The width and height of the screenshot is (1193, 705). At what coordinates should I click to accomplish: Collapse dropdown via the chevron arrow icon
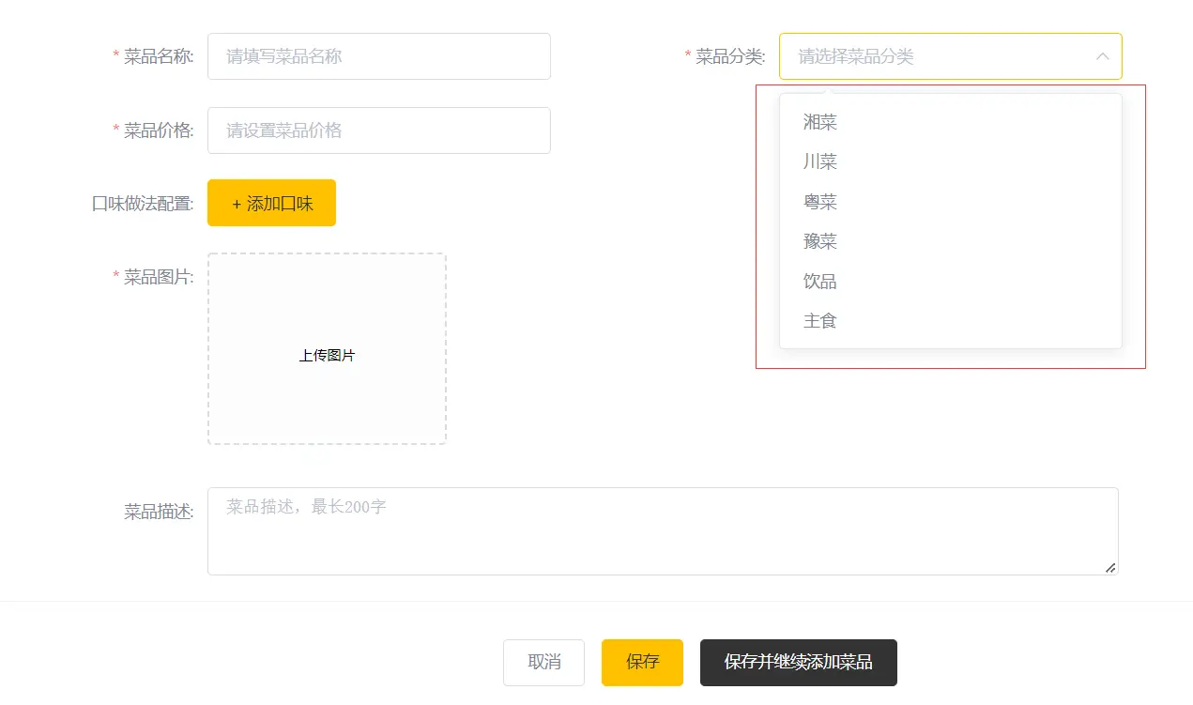1102,56
